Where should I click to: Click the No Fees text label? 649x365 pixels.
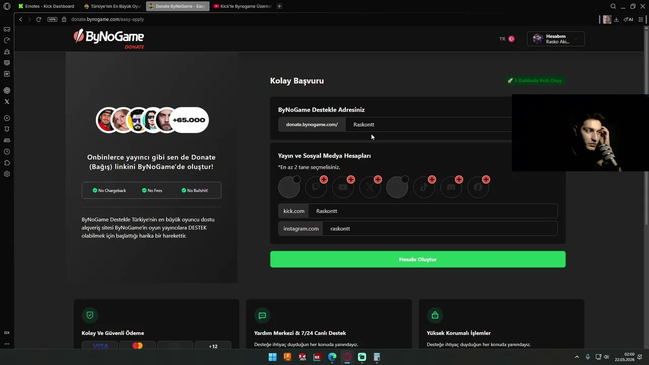[155, 191]
